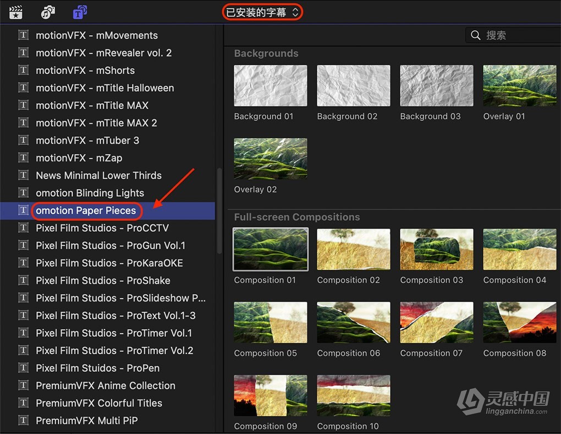Select Composition 05 thumbnail
The width and height of the screenshot is (561, 434).
(x=271, y=322)
